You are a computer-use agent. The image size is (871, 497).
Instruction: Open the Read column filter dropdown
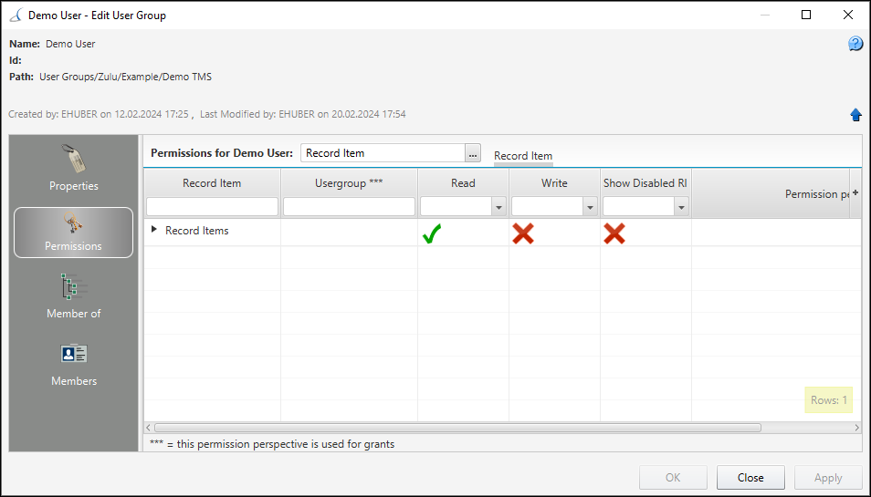[498, 207]
